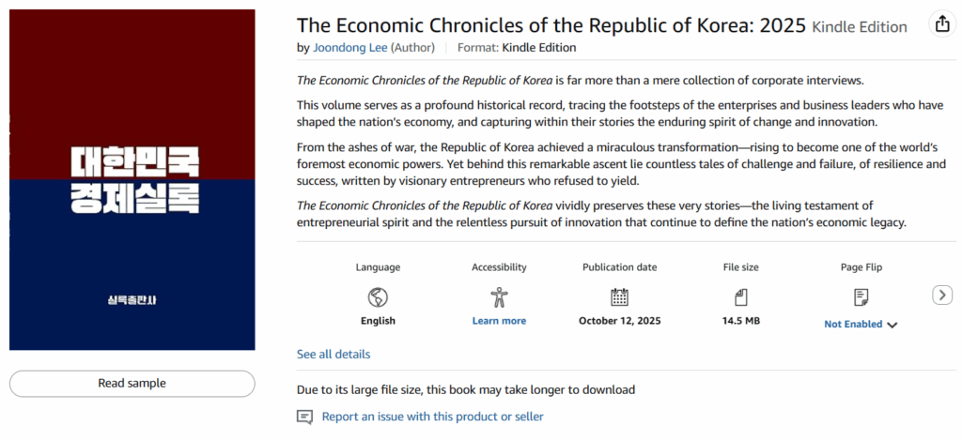The width and height of the screenshot is (962, 440).
Task: Click the Format: Kindle Edition label
Action: (517, 48)
